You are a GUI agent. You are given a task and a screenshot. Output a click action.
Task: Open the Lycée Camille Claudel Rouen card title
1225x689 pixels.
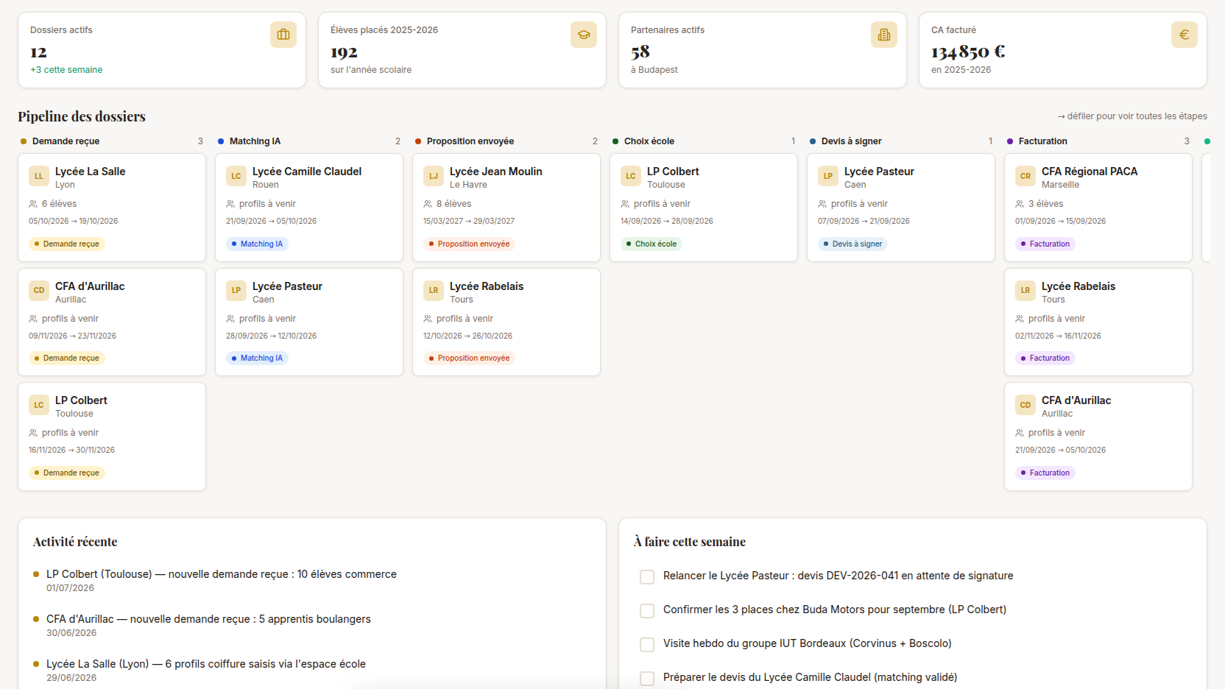point(307,172)
